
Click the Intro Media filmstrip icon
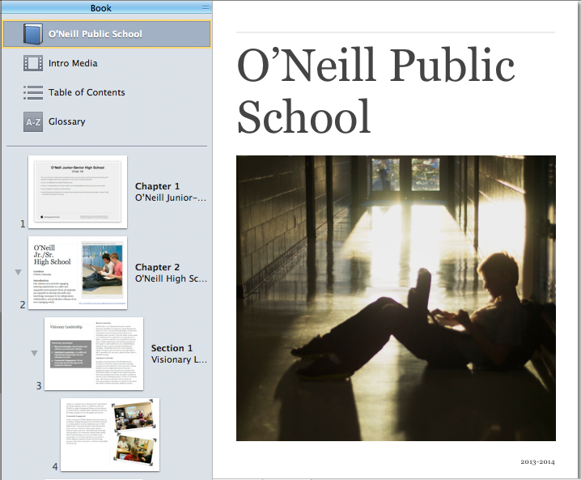pos(33,63)
